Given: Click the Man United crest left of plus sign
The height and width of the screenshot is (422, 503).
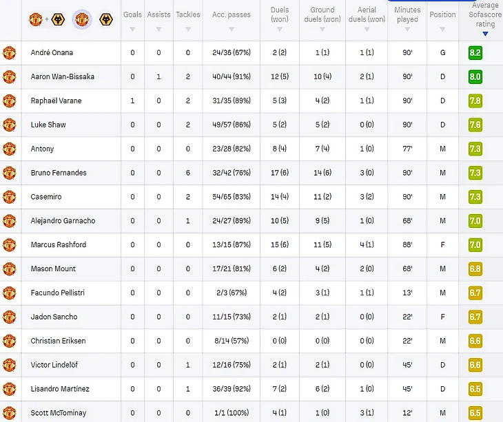Looking at the screenshot, I should [35, 19].
